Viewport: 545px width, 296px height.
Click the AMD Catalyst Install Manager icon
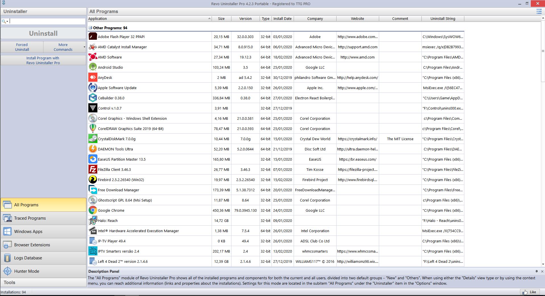[93, 47]
